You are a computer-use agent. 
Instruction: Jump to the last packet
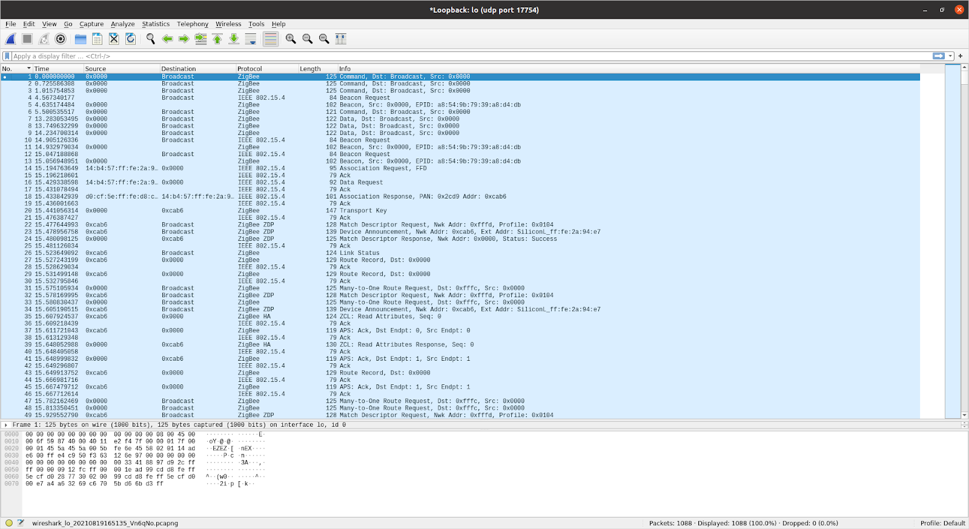[x=234, y=39]
